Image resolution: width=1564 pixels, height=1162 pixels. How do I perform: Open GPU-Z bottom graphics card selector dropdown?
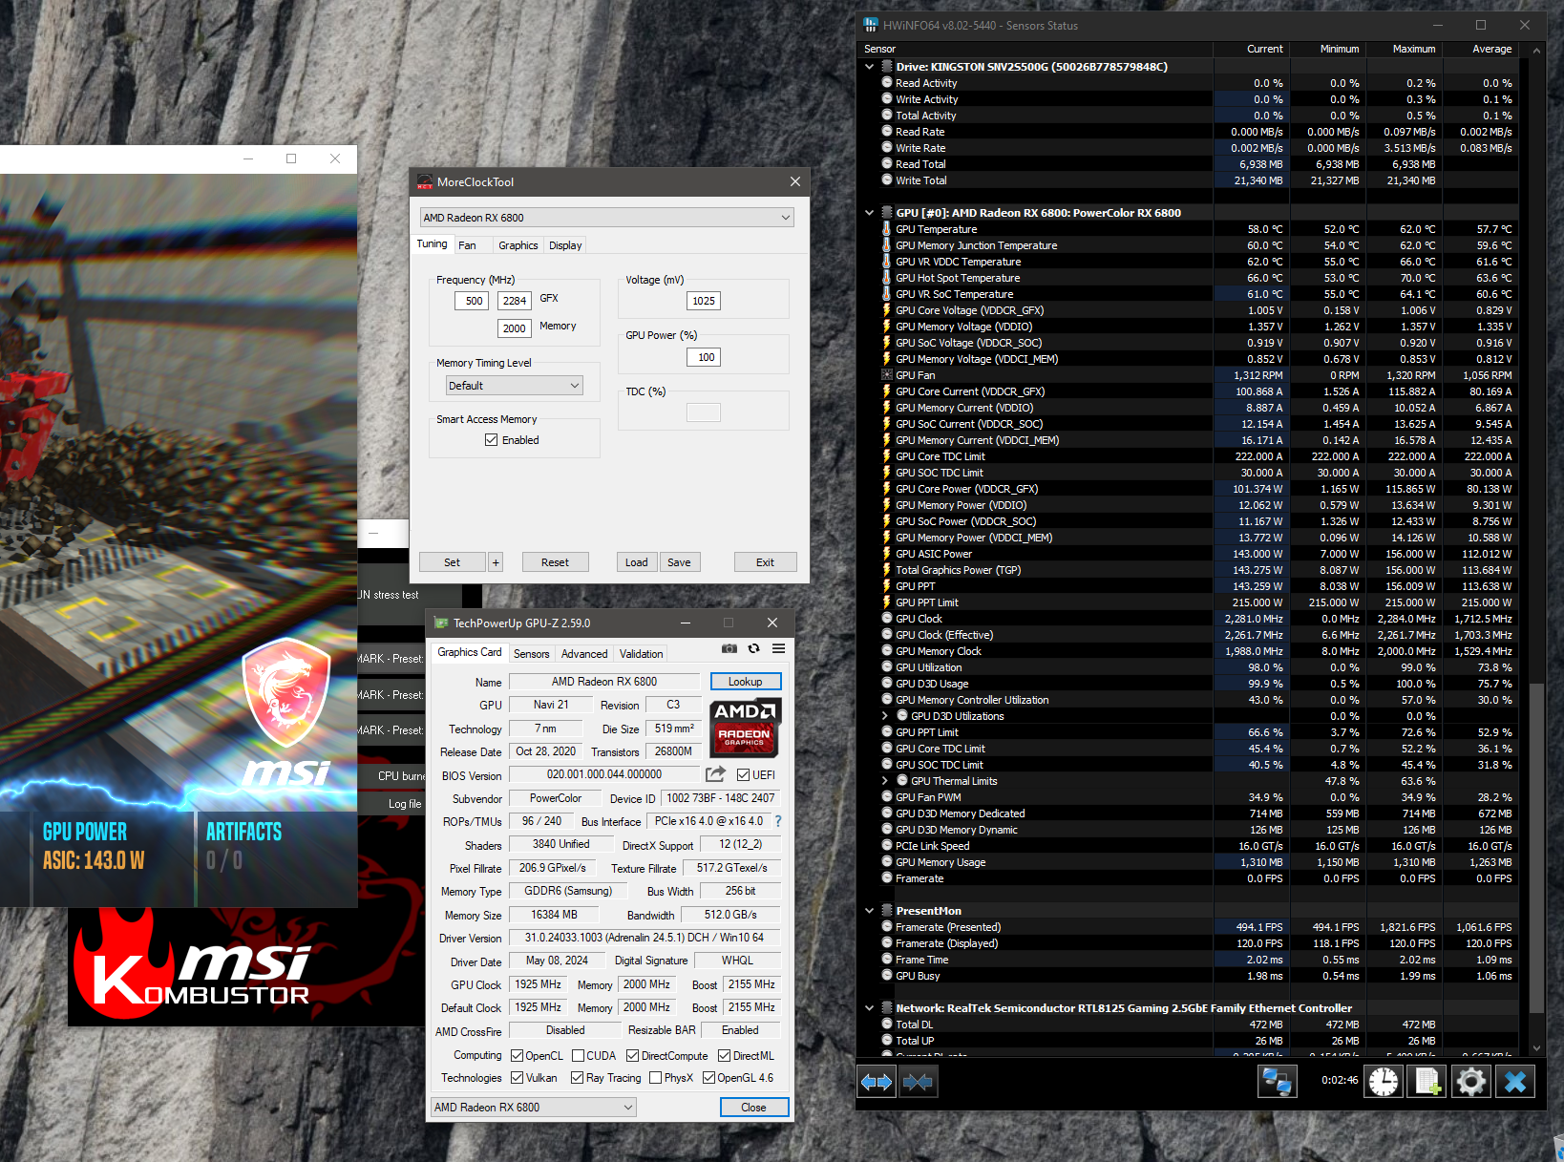point(534,1107)
